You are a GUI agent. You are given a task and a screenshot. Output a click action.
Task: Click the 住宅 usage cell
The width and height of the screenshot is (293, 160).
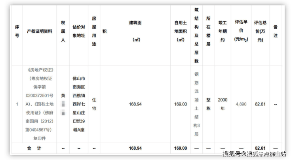(x=94, y=104)
